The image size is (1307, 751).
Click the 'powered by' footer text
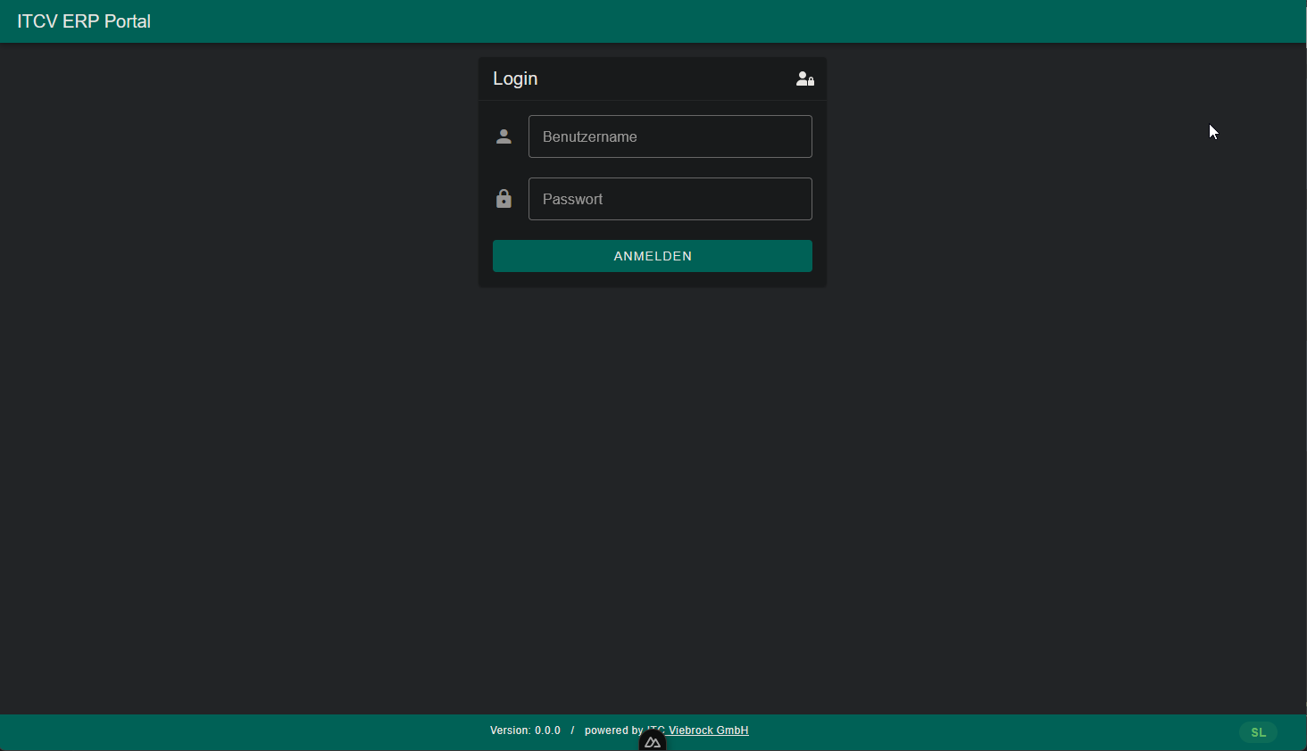(x=612, y=730)
